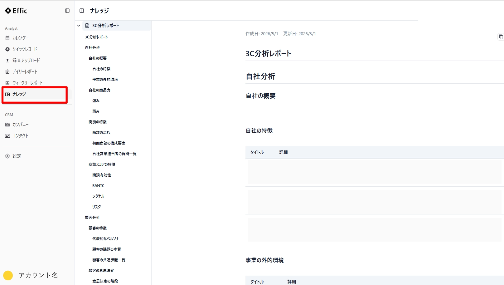Jump to リスク in the outline
The image size is (504, 285).
[96, 207]
